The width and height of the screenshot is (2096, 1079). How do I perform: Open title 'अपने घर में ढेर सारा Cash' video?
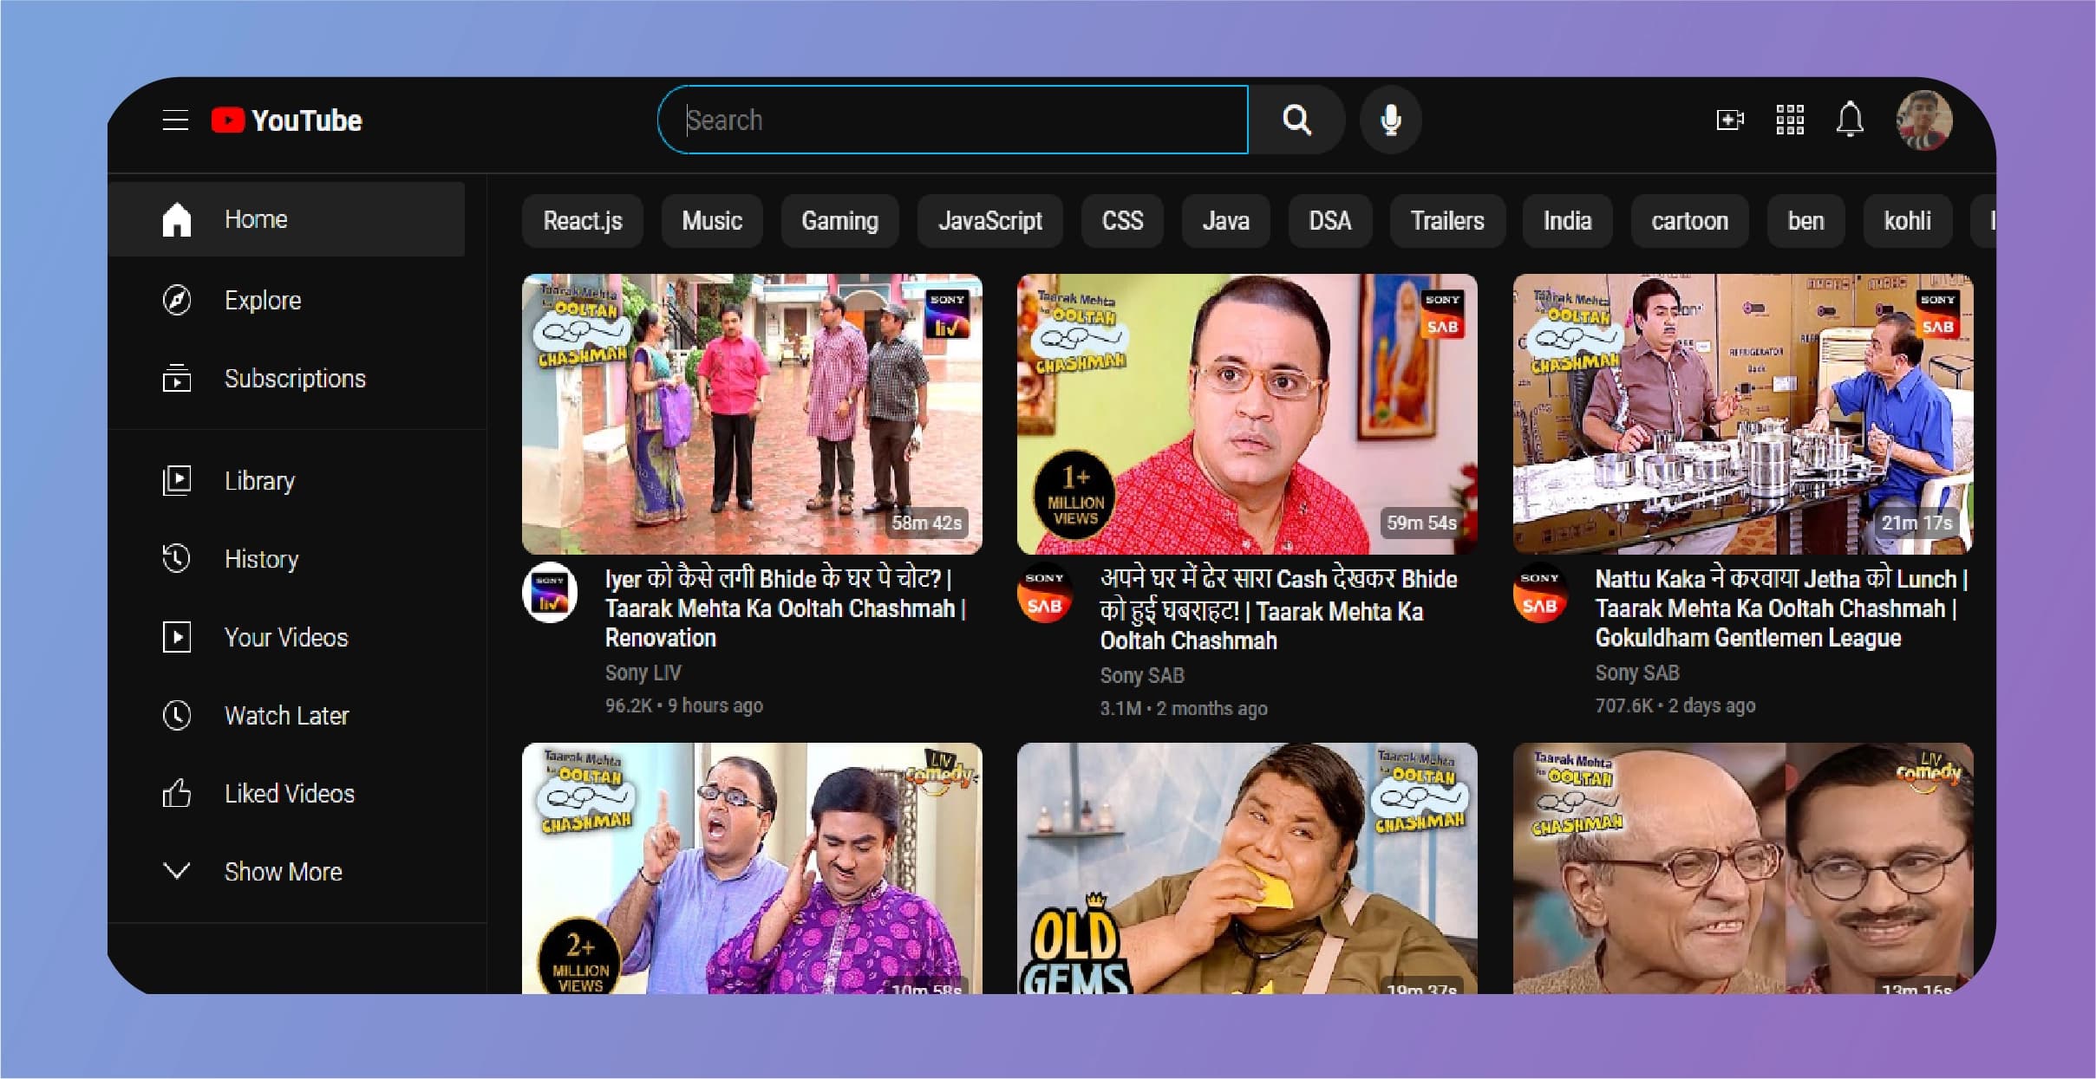tap(1278, 609)
